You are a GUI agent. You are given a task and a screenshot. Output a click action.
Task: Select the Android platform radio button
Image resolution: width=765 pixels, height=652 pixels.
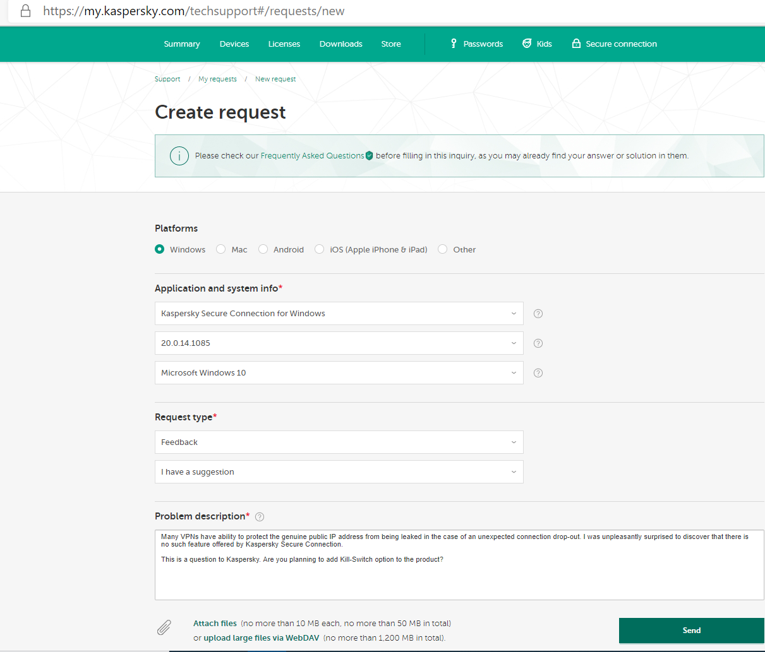coord(263,249)
